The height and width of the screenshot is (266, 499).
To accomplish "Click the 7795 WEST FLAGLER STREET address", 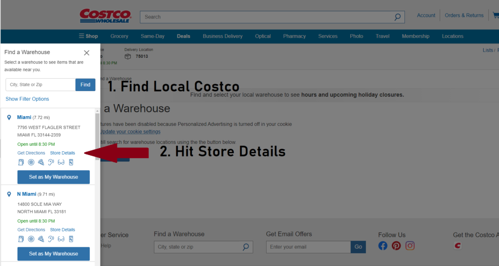I will (49, 127).
